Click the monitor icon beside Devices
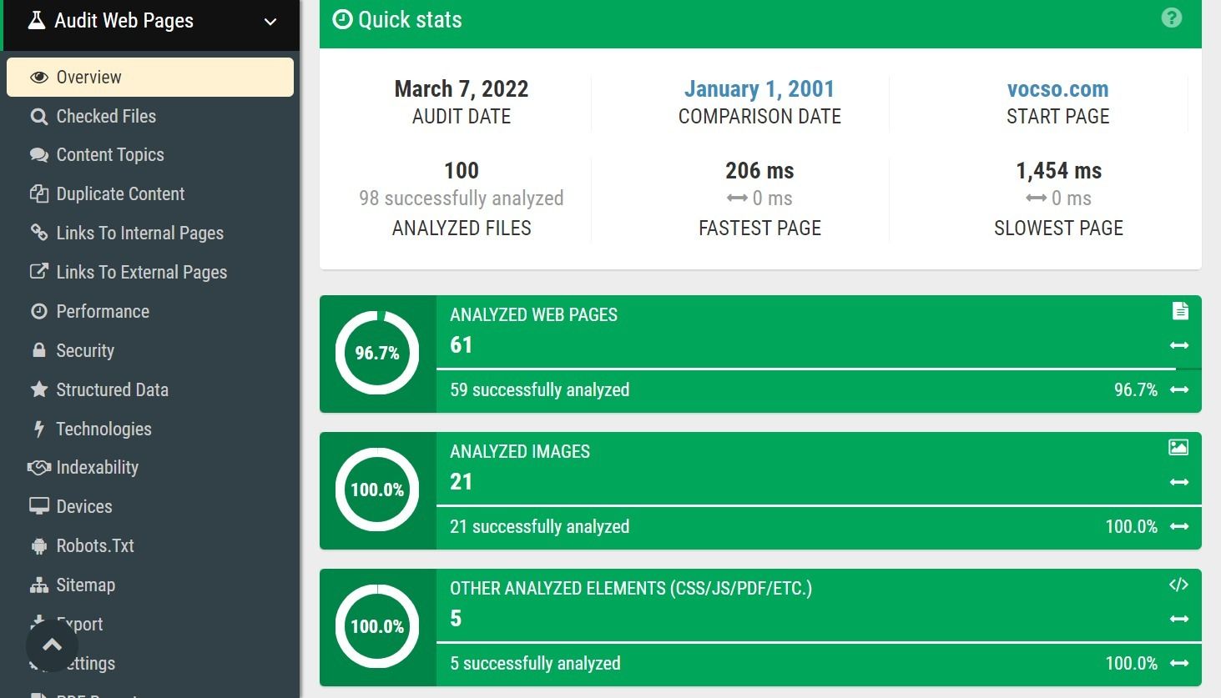The image size is (1221, 698). (x=39, y=506)
